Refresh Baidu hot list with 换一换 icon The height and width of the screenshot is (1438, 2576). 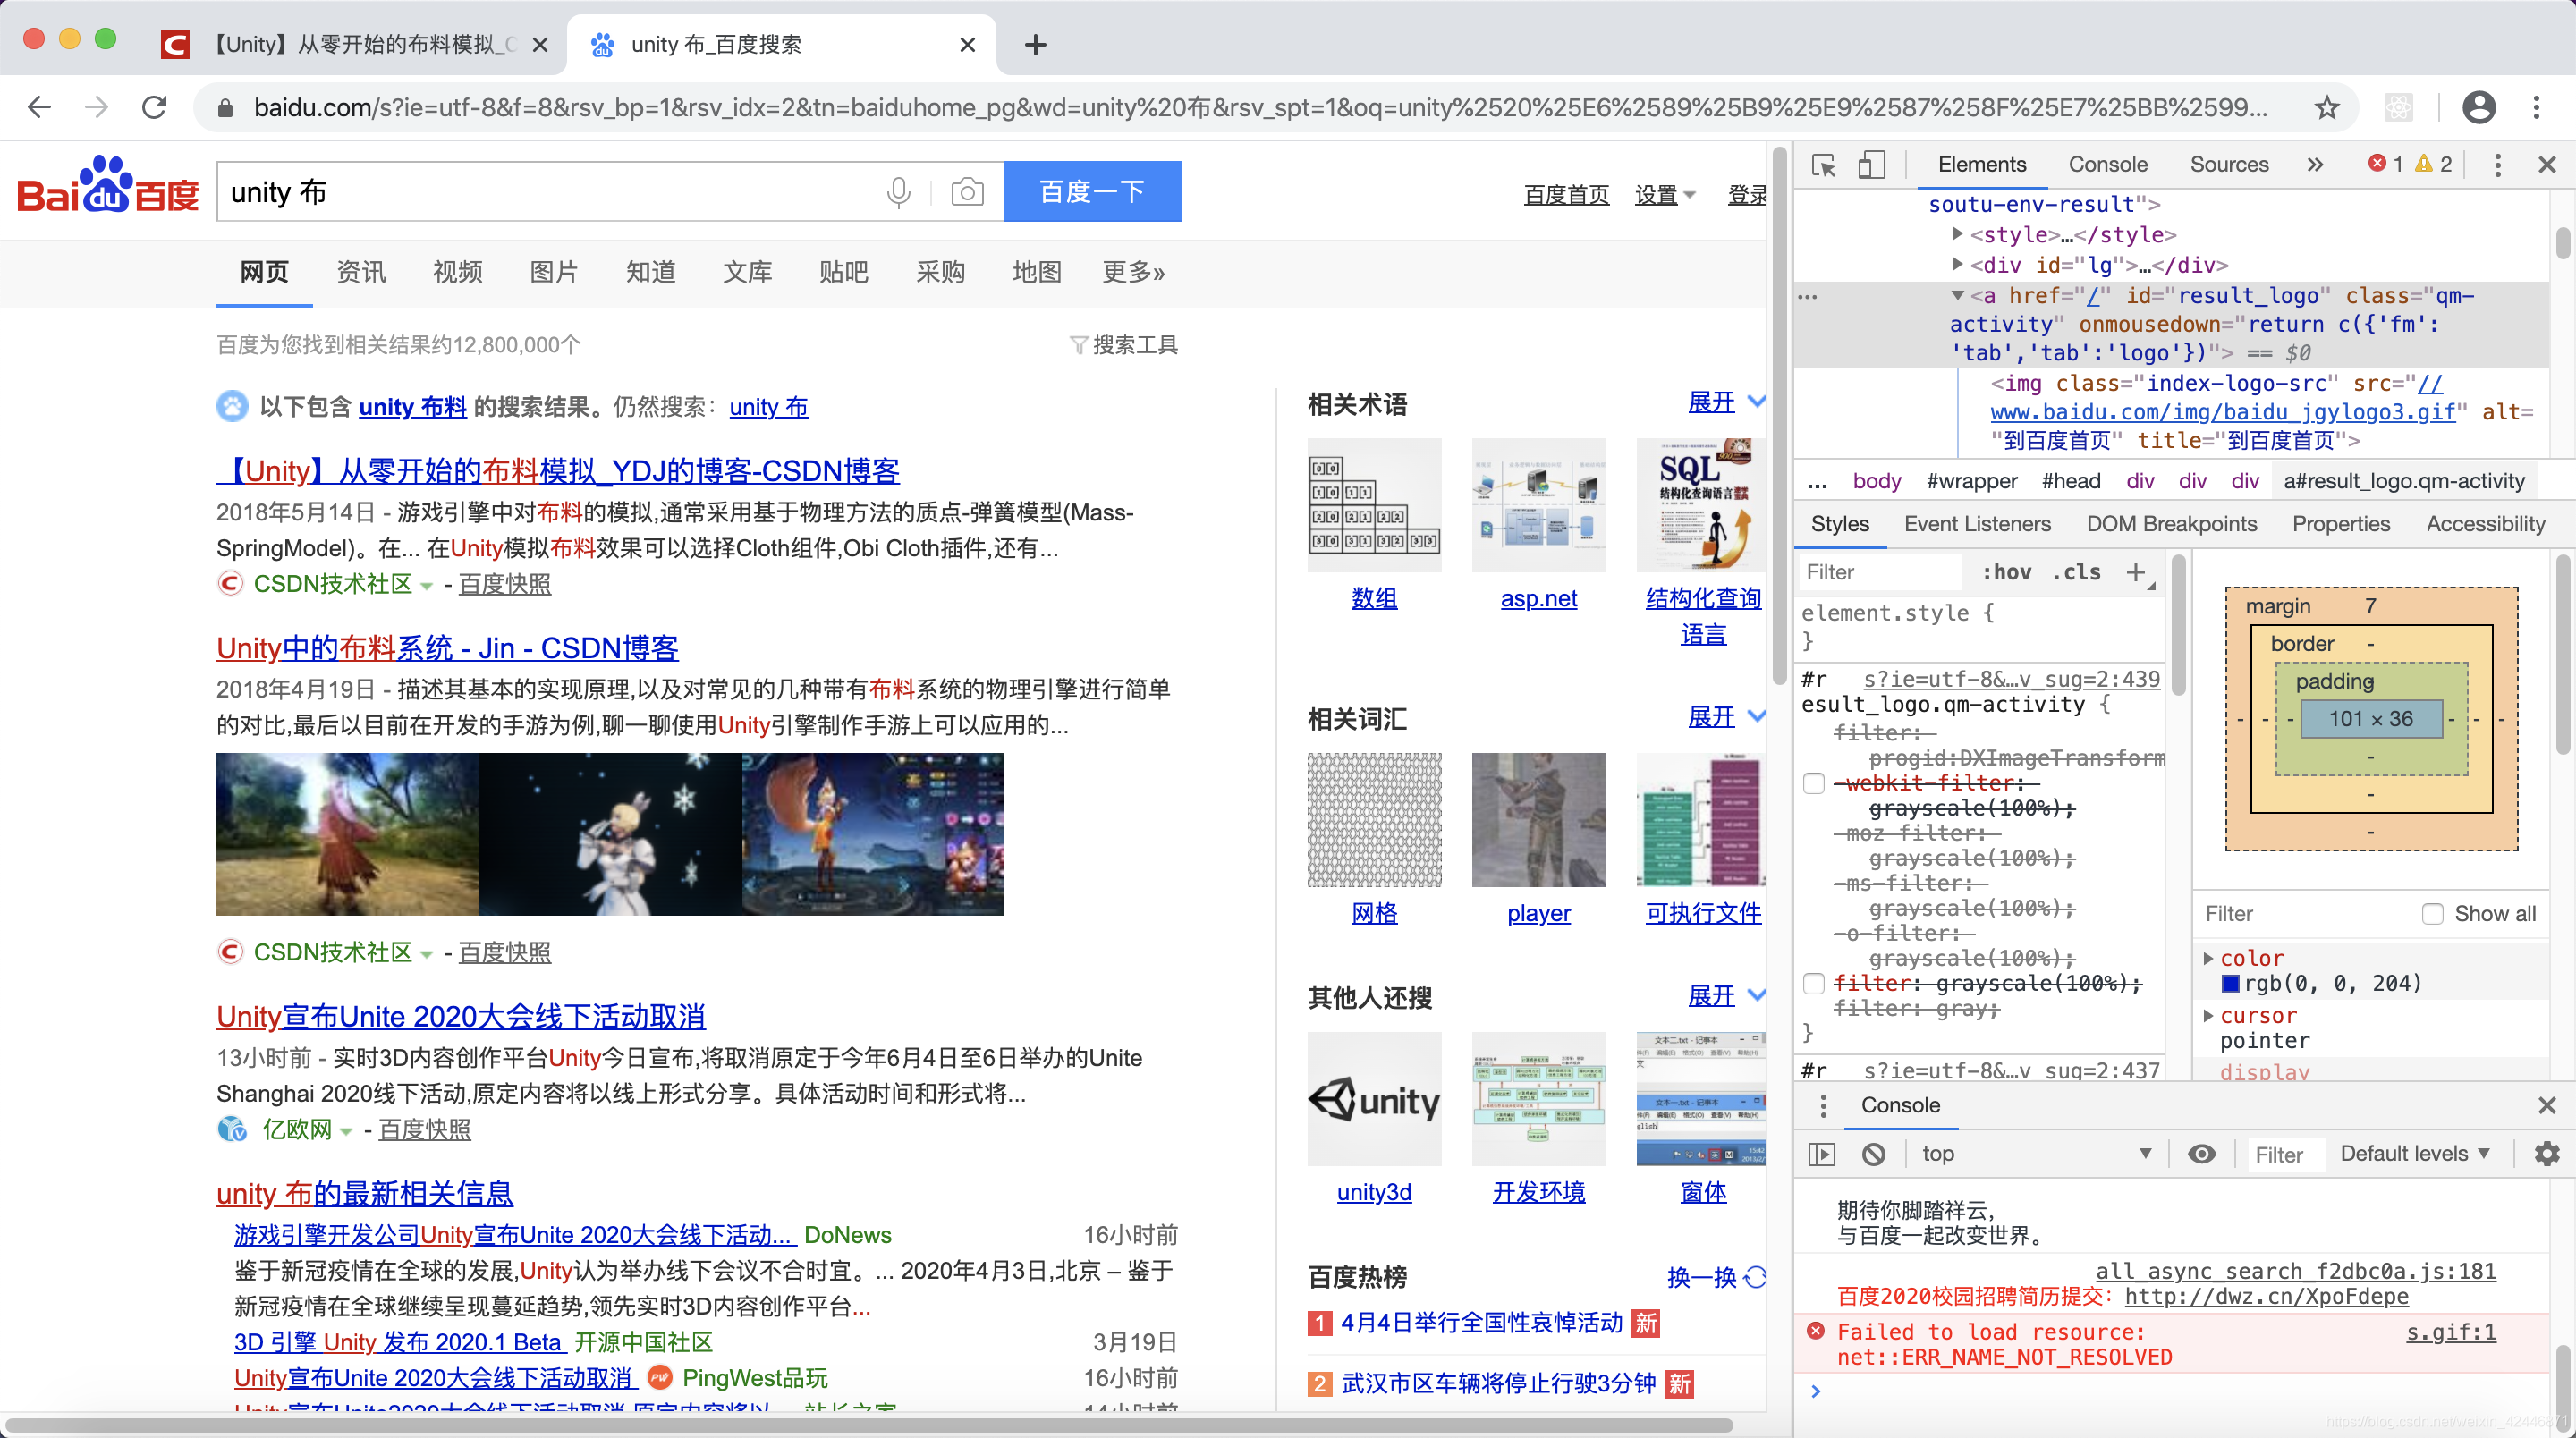[1755, 1277]
